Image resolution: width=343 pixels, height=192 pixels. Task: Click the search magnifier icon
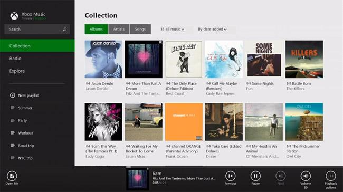(x=64, y=30)
